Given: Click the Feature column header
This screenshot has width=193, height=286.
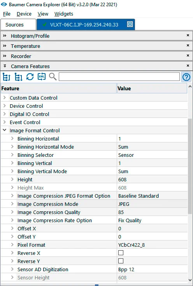Looking at the screenshot, I should click(x=58, y=88).
